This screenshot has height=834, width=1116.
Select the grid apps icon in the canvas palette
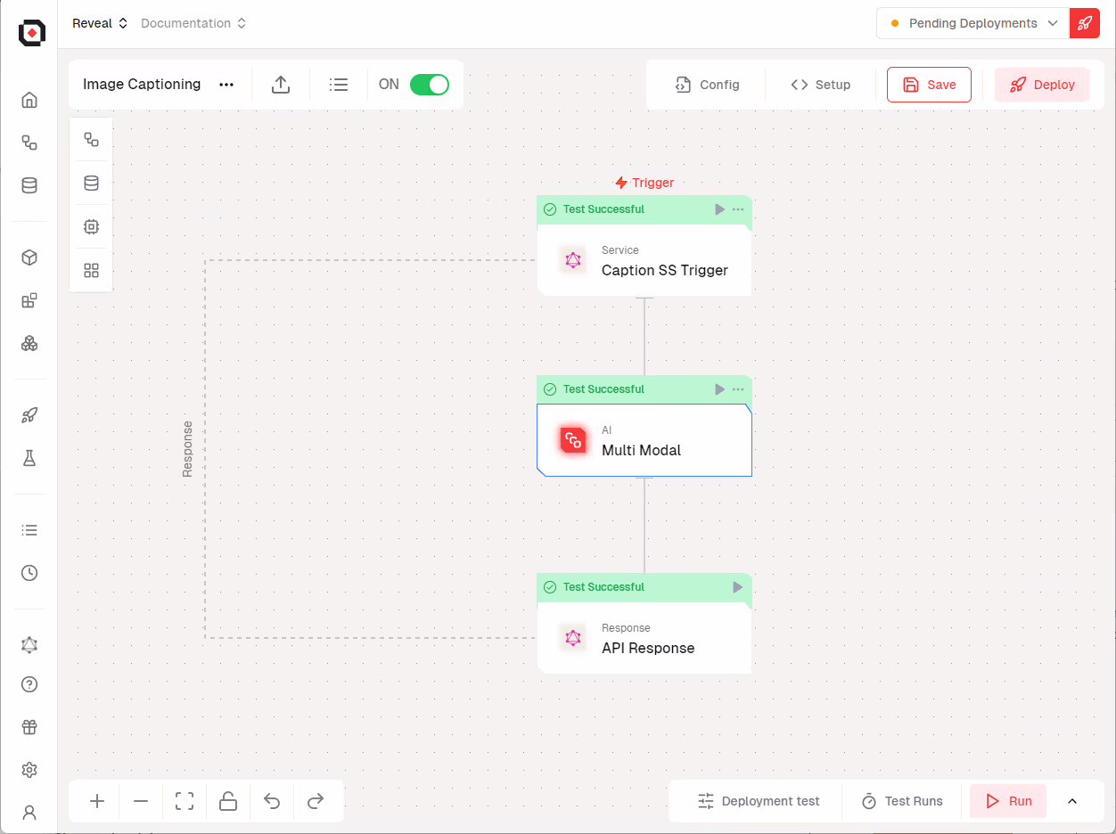[x=91, y=270]
